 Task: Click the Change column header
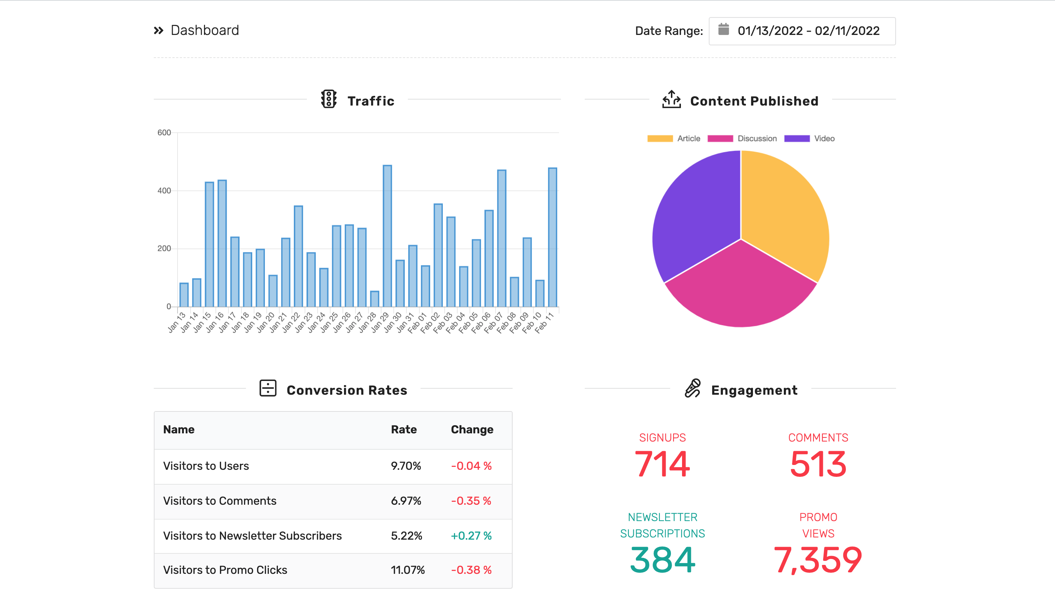pyautogui.click(x=472, y=430)
